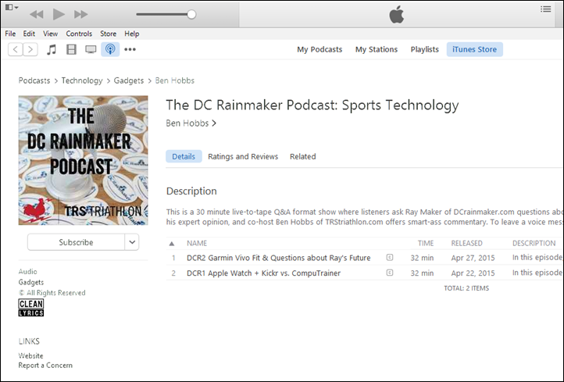
Task: Open the My Podcasts tab
Action: tap(319, 49)
